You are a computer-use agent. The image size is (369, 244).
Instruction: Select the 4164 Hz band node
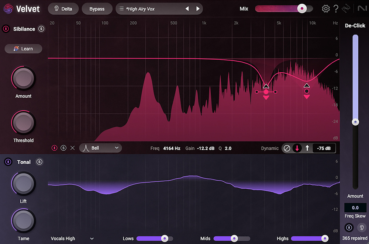point(266,92)
